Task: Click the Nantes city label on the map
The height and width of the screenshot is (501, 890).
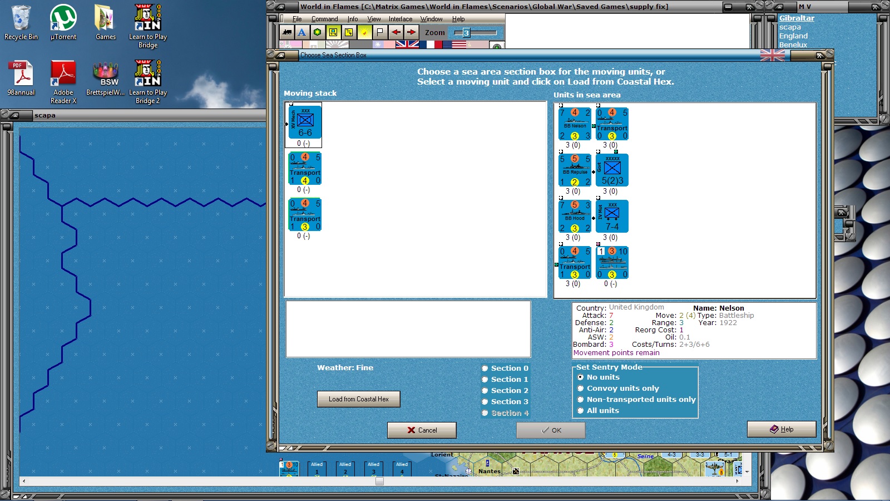Action: pos(489,471)
